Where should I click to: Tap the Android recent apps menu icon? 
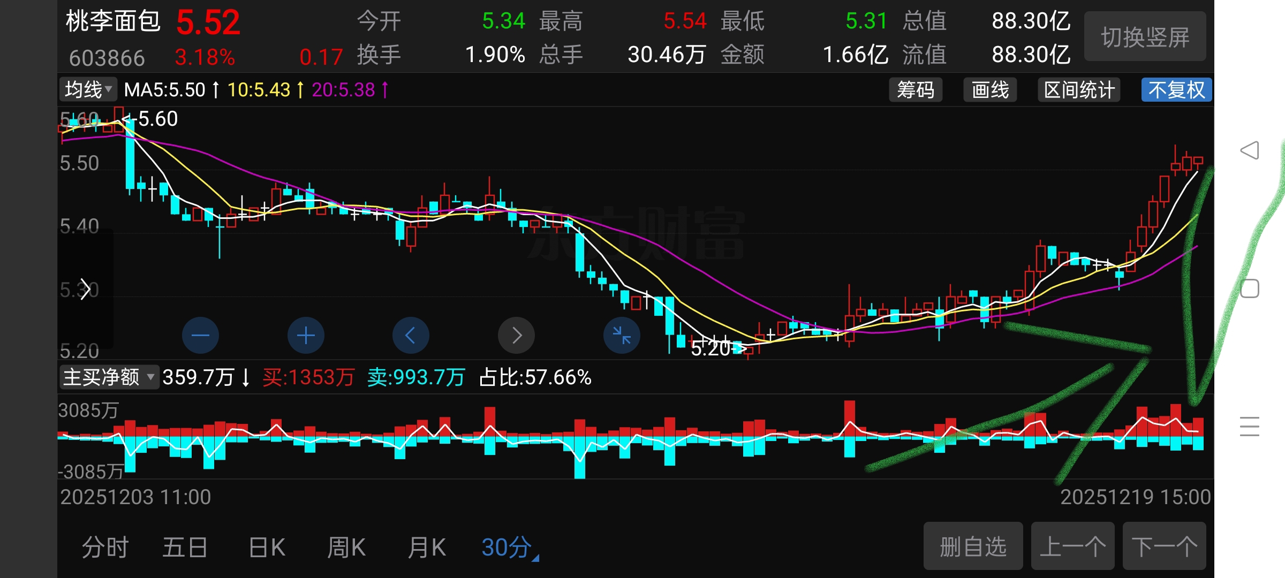[x=1249, y=427]
